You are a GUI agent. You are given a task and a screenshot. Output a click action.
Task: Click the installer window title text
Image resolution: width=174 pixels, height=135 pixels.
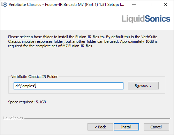coord(66,5)
